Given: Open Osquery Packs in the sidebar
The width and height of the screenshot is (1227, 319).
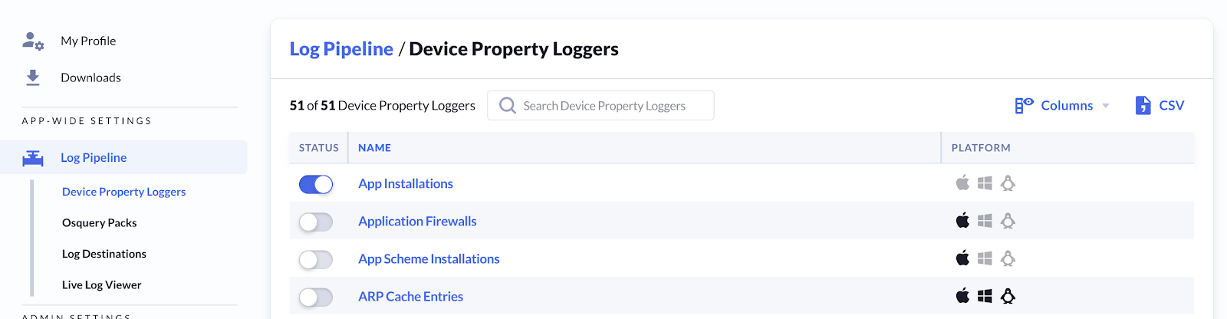Looking at the screenshot, I should (100, 223).
